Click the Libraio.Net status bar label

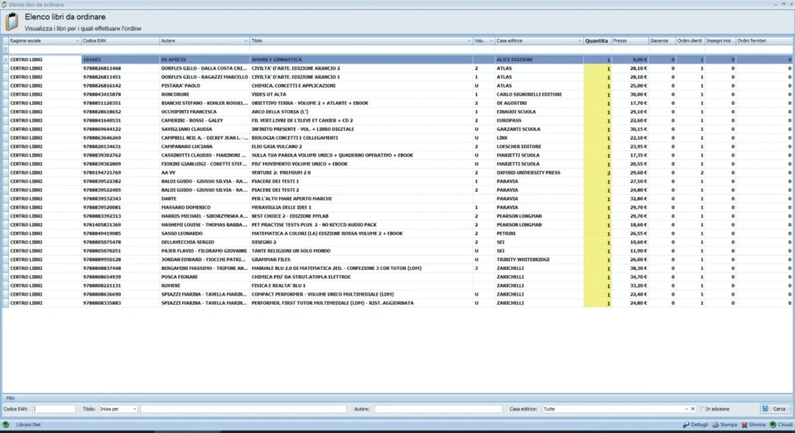(28, 425)
